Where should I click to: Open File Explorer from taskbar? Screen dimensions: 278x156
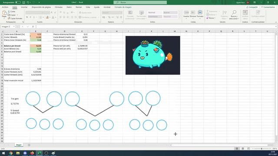(18, 153)
